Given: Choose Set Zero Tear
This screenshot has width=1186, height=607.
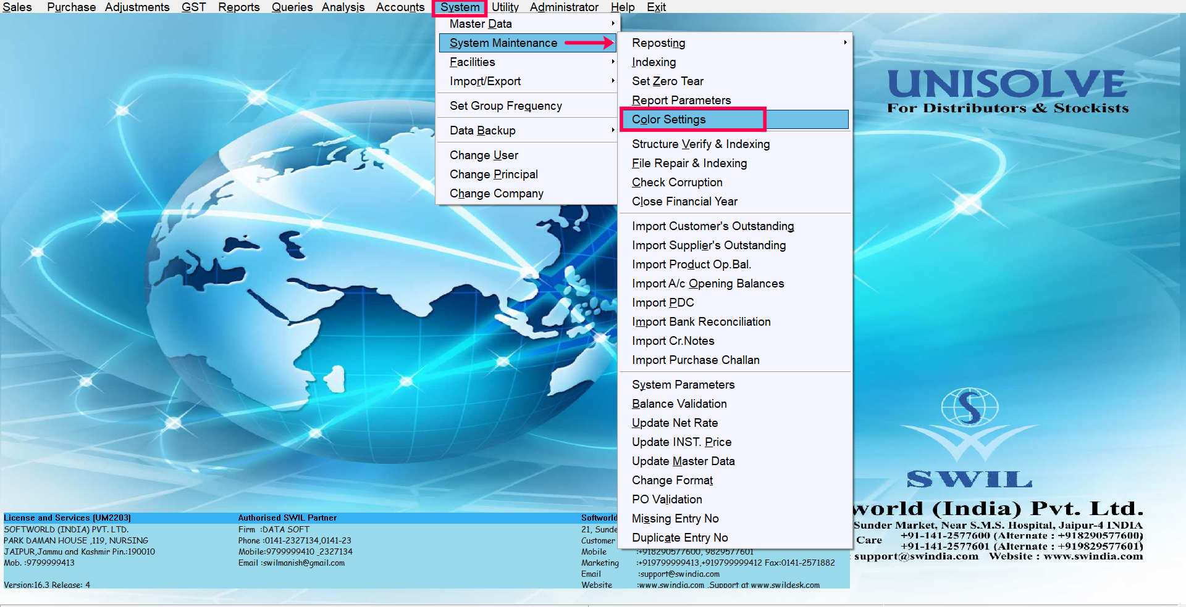Looking at the screenshot, I should click(x=735, y=81).
